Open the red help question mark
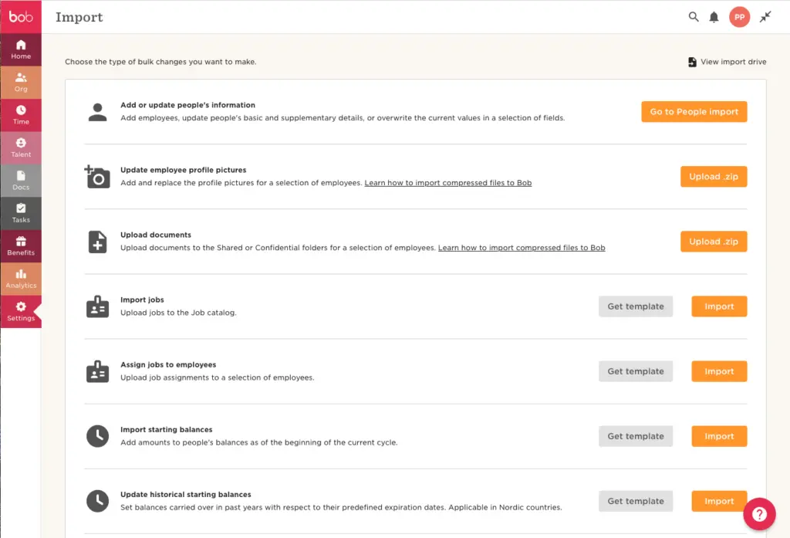Image resolution: width=790 pixels, height=538 pixels. 759,515
